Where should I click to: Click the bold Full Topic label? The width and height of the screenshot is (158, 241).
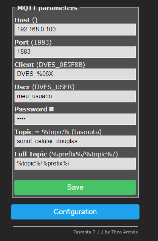(x=31, y=154)
